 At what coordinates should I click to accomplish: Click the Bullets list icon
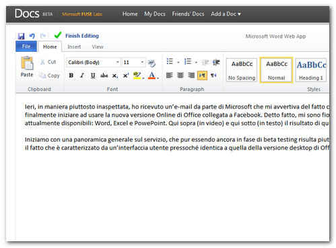[170, 61]
